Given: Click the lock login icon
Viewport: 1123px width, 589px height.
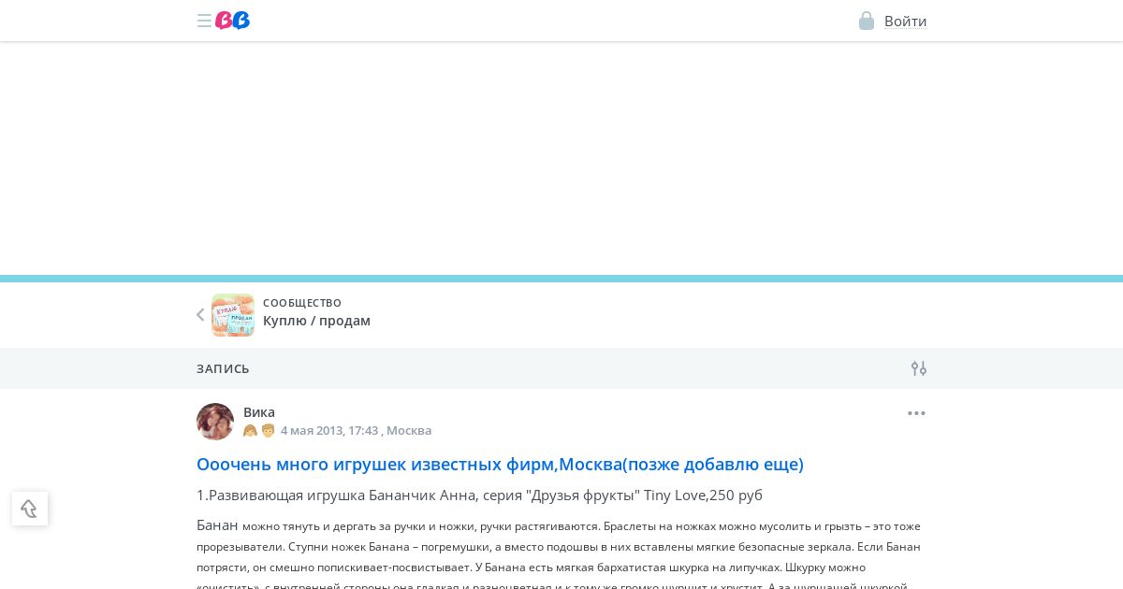Looking at the screenshot, I should click(867, 21).
